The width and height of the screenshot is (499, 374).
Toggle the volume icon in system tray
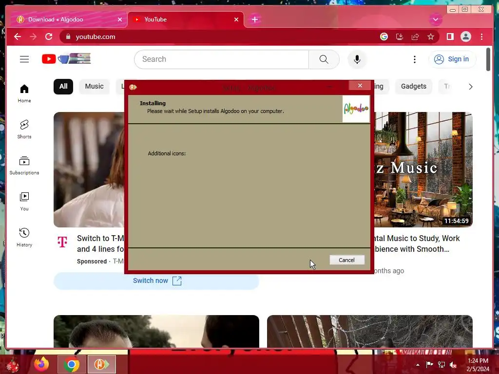coord(454,364)
